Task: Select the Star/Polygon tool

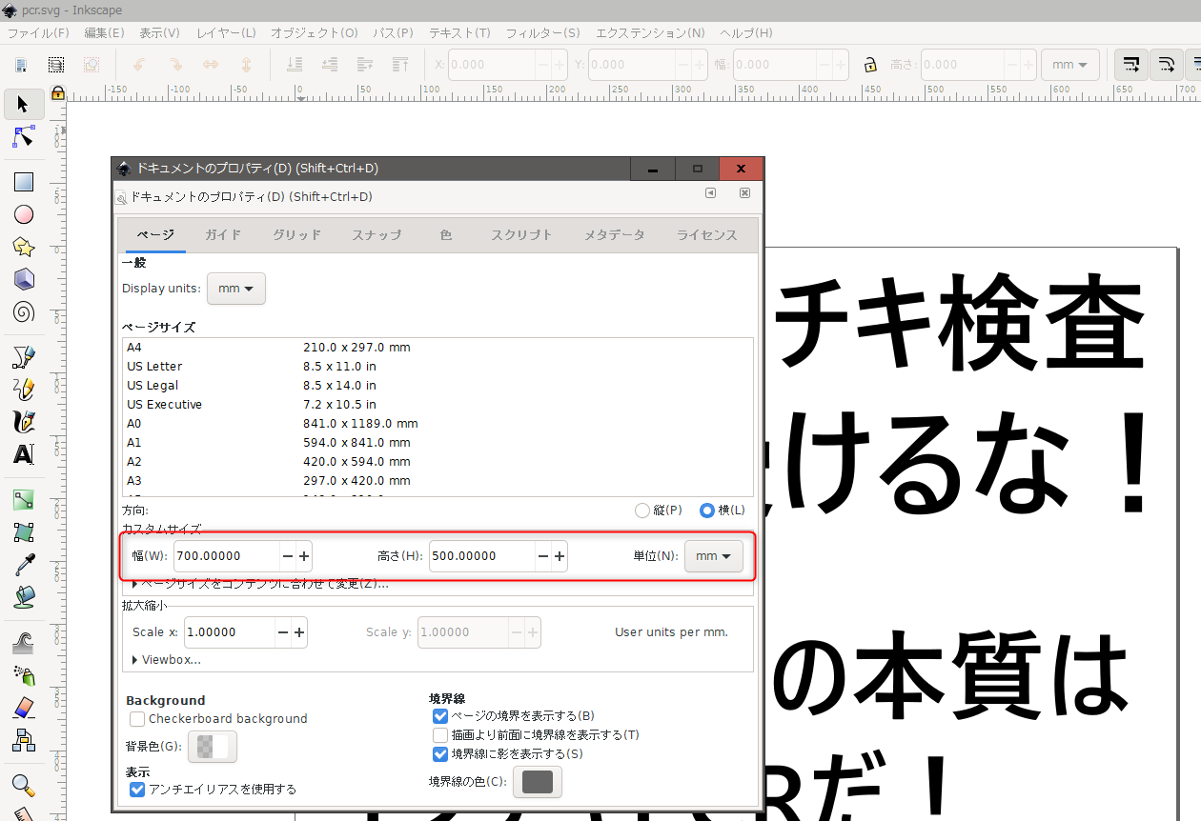Action: (24, 247)
